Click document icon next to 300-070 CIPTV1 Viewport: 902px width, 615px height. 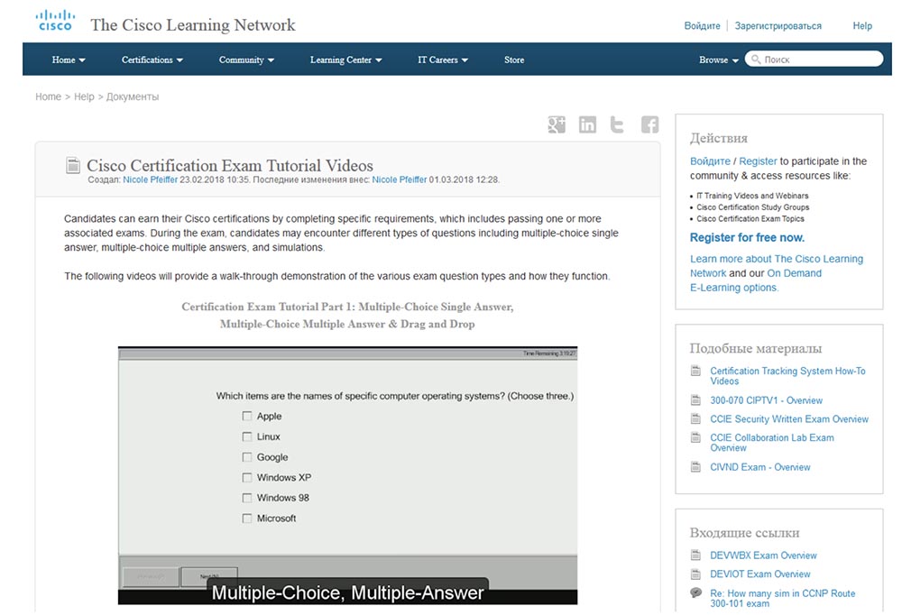(695, 400)
